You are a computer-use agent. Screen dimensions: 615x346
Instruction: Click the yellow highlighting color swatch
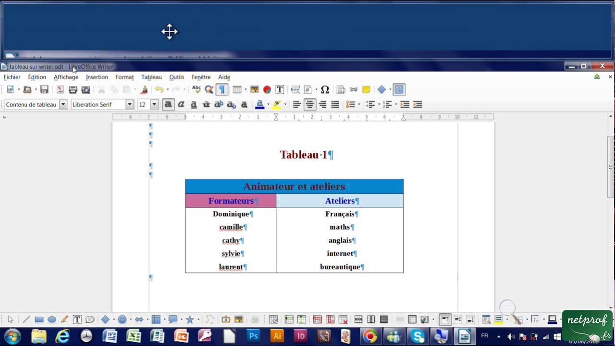277,104
